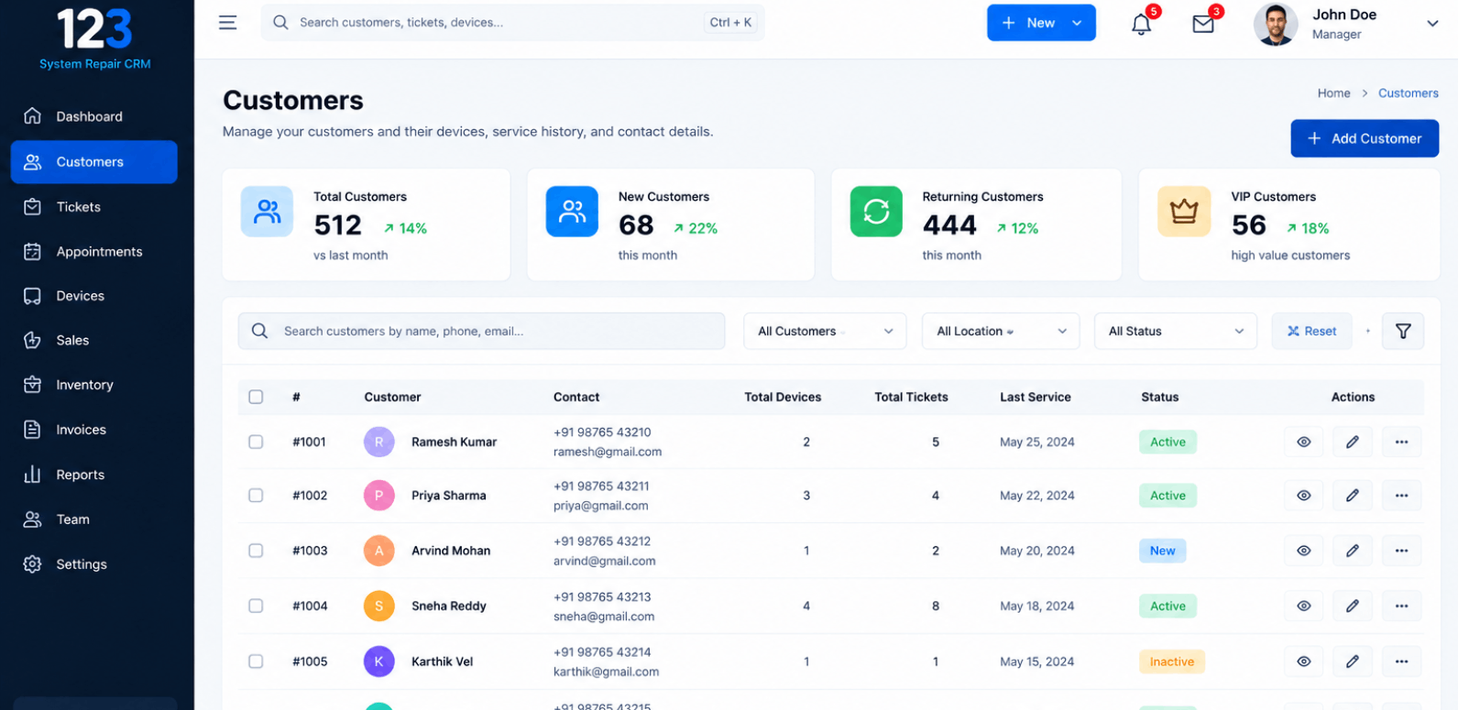The width and height of the screenshot is (1458, 710).
Task: Open Settings in the sidebar
Action: tap(93, 564)
